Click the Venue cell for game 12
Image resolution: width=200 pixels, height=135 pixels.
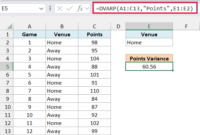point(62,131)
